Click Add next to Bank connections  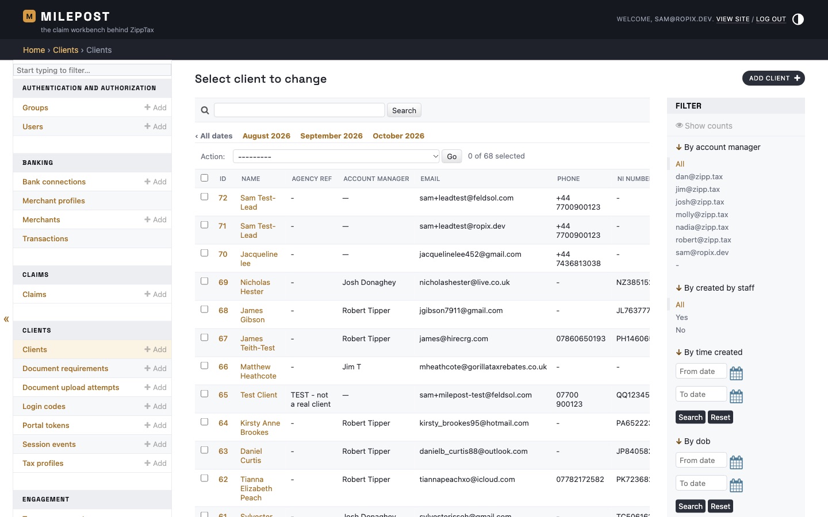point(155,182)
